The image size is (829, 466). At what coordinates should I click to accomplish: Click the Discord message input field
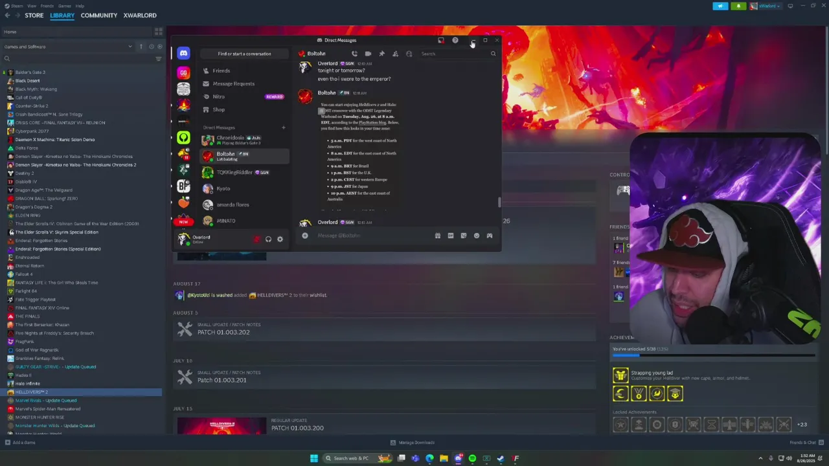tap(372, 236)
